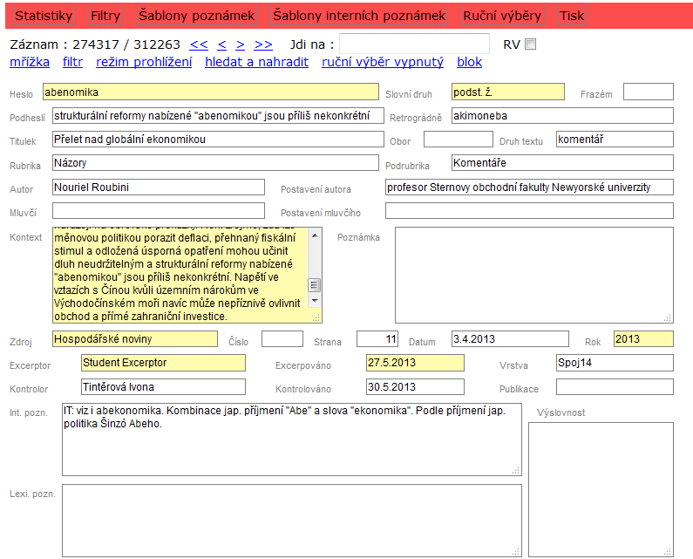This screenshot has height=559, width=693.
Task: Click the empty Poznámka text area
Action: tap(534, 275)
